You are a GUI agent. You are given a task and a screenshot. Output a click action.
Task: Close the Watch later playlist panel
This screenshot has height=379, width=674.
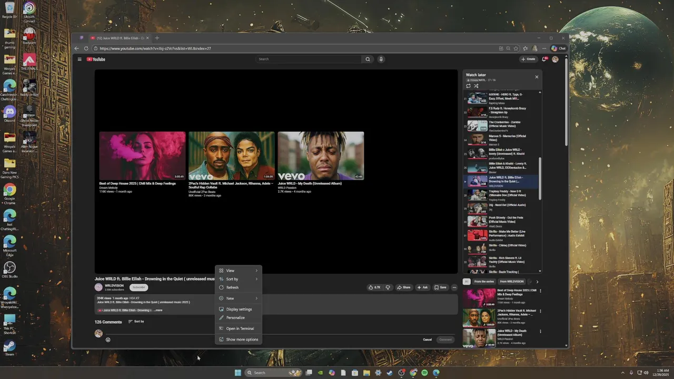point(537,77)
